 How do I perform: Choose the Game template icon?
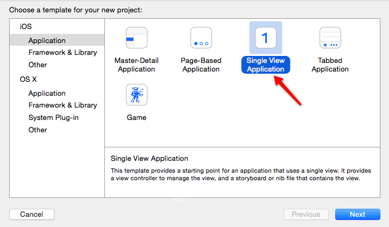(x=136, y=95)
